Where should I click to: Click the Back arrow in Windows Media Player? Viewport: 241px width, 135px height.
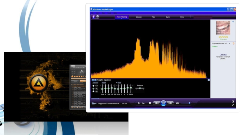pos(93,17)
